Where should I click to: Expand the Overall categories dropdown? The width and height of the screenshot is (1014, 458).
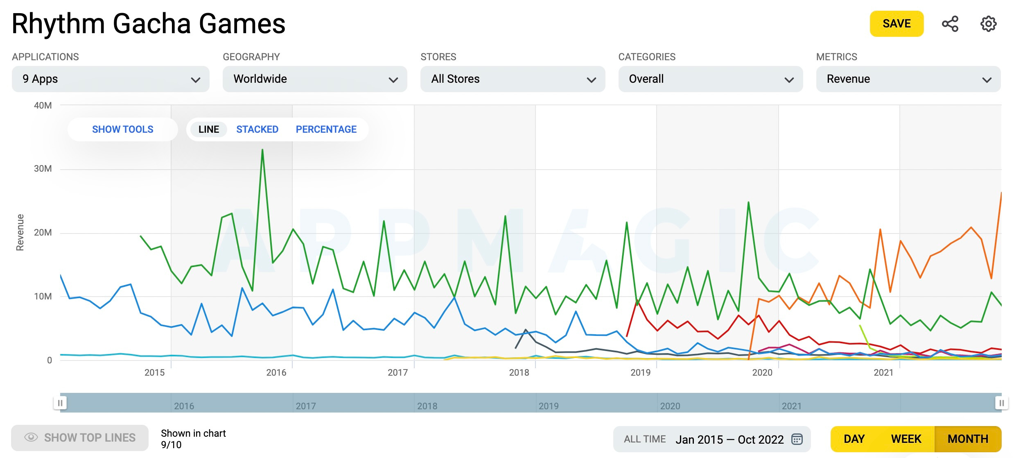pyautogui.click(x=710, y=79)
